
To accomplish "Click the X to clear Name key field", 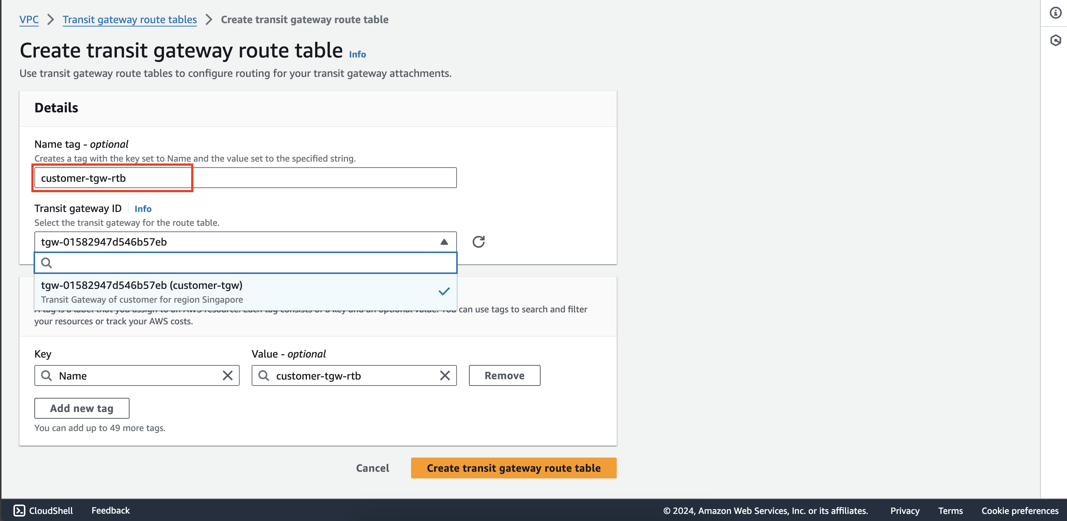I will click(228, 375).
